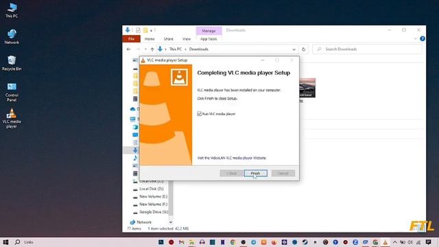Click the taskbar search magnifier icon
Viewport: 439px width, 247px height.
[x=17, y=242]
